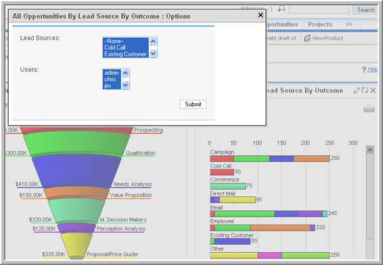Click the $410.00K funnel value
383x265 pixels.
[27, 184]
